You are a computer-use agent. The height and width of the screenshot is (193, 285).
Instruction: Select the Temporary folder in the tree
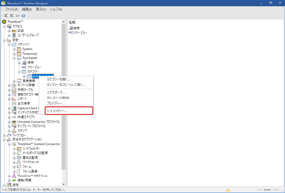[30, 54]
